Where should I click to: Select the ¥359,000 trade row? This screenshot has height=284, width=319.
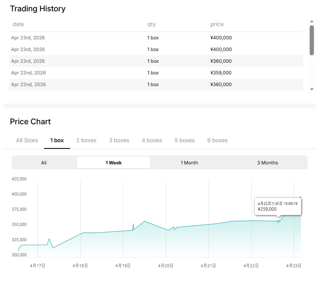[x=156, y=73]
